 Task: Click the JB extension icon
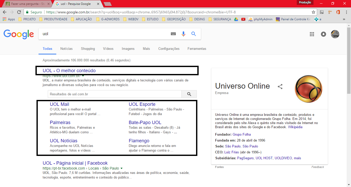coord(322,12)
